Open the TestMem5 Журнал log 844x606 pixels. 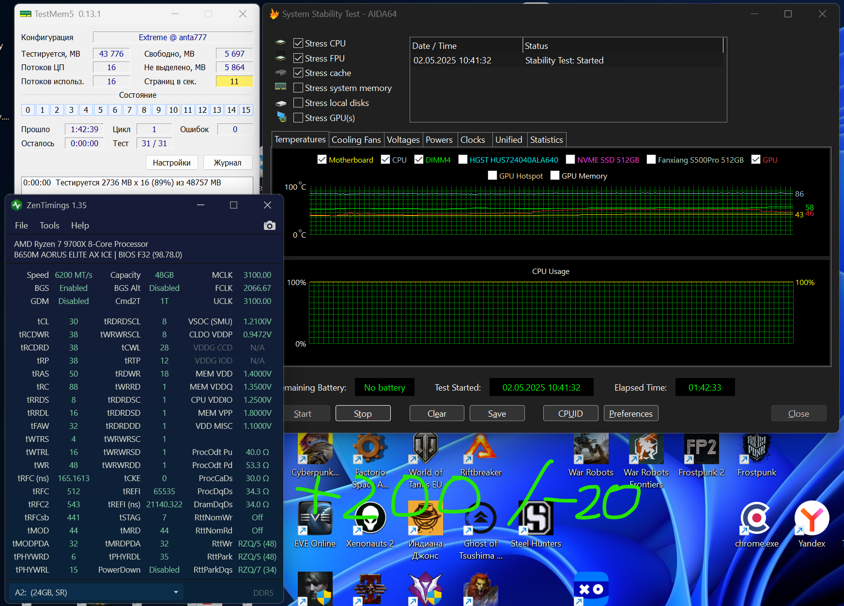pos(228,163)
